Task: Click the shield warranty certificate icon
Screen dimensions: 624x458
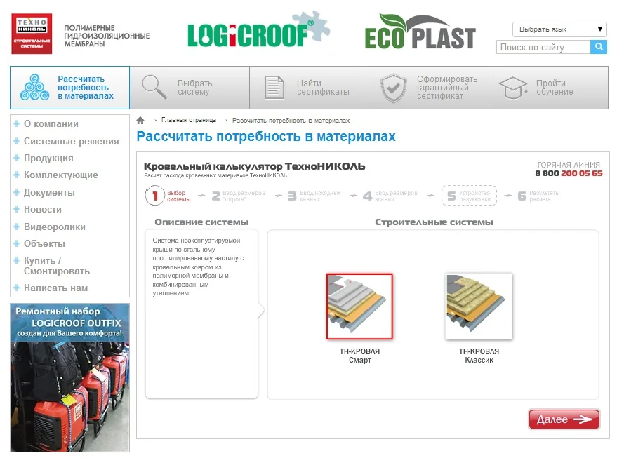Action: [x=393, y=88]
